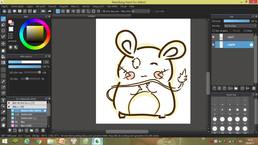Screen dimensions: 258x145
Task: Expand the Bút vẽ cho tui brush group
Action: coord(9,103)
